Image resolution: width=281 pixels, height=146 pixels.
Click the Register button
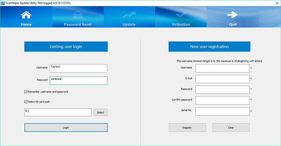(x=187, y=127)
